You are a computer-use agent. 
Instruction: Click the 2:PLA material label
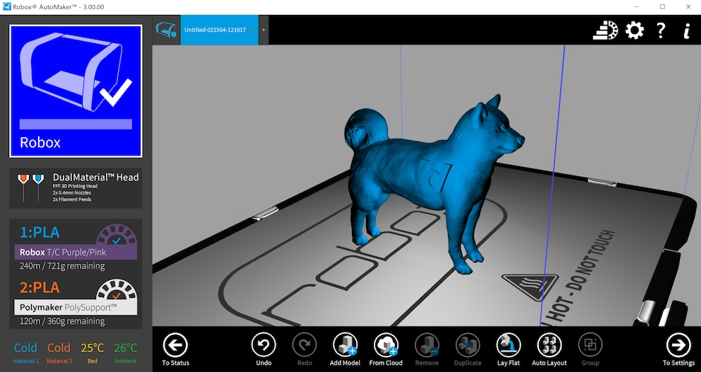click(40, 287)
